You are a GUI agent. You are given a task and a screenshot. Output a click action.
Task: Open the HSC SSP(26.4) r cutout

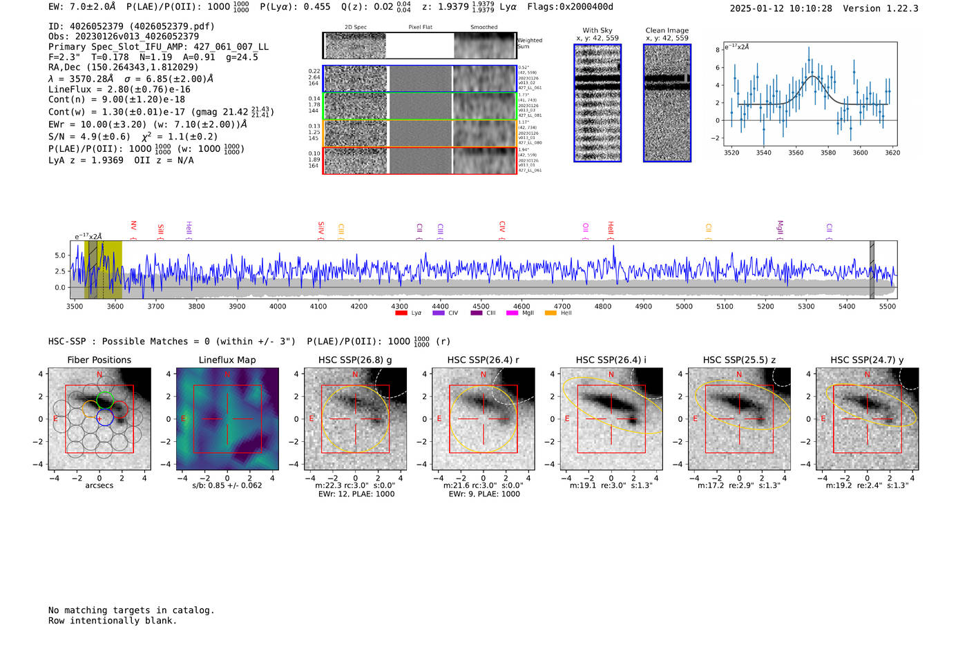point(483,418)
